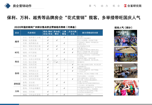This screenshot has width=152, height=105.
Task: Click the 增城：保利大国璟 project cell
Action: (32, 76)
